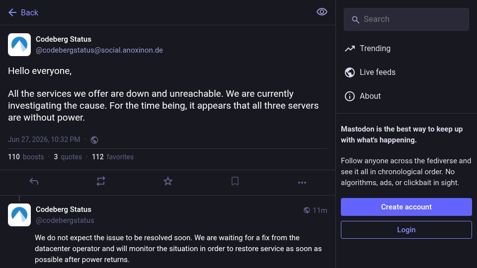
Task: Click the About info circle icon
Action: 349,96
